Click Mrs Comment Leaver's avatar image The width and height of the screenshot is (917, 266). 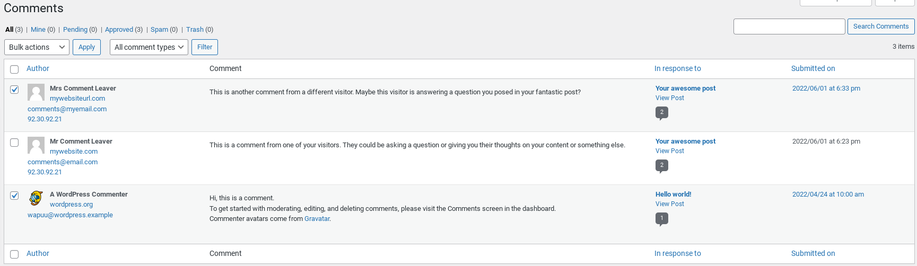click(36, 92)
